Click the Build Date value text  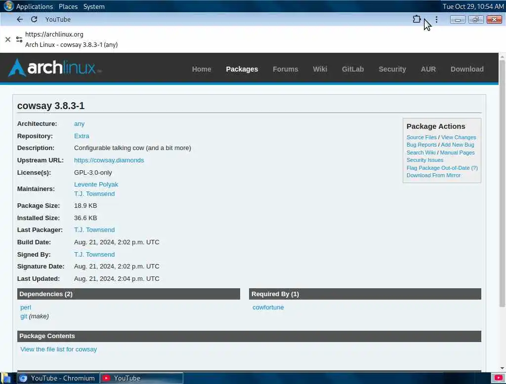point(117,242)
